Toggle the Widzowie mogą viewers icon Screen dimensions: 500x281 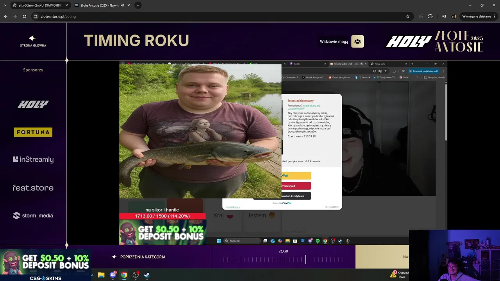click(x=357, y=41)
